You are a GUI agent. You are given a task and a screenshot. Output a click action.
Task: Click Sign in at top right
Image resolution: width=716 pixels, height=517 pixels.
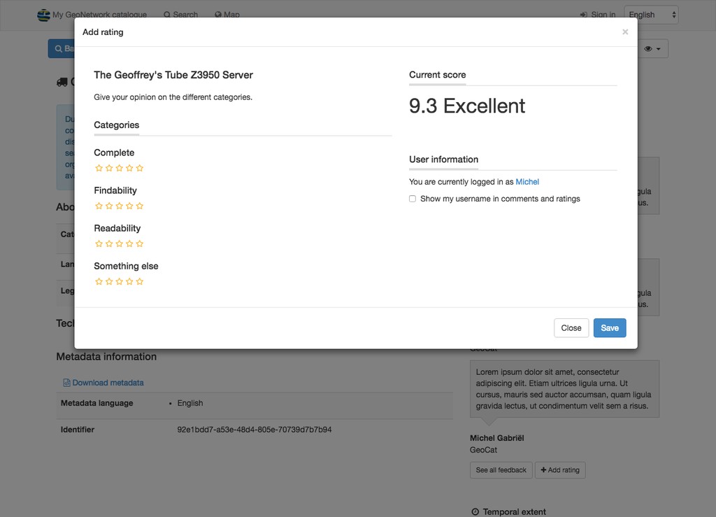coord(598,15)
